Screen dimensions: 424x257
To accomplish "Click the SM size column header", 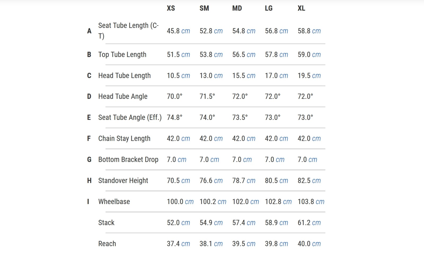I will click(x=204, y=8).
